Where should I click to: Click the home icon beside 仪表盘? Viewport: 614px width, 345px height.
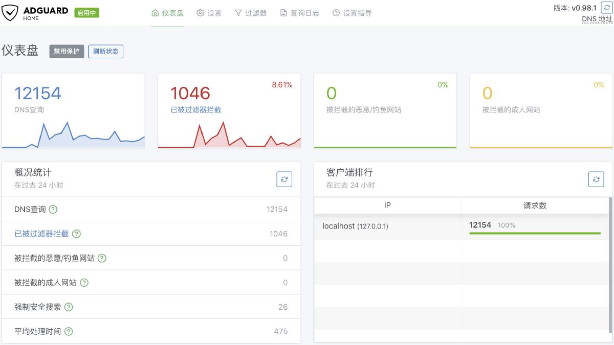coord(156,13)
